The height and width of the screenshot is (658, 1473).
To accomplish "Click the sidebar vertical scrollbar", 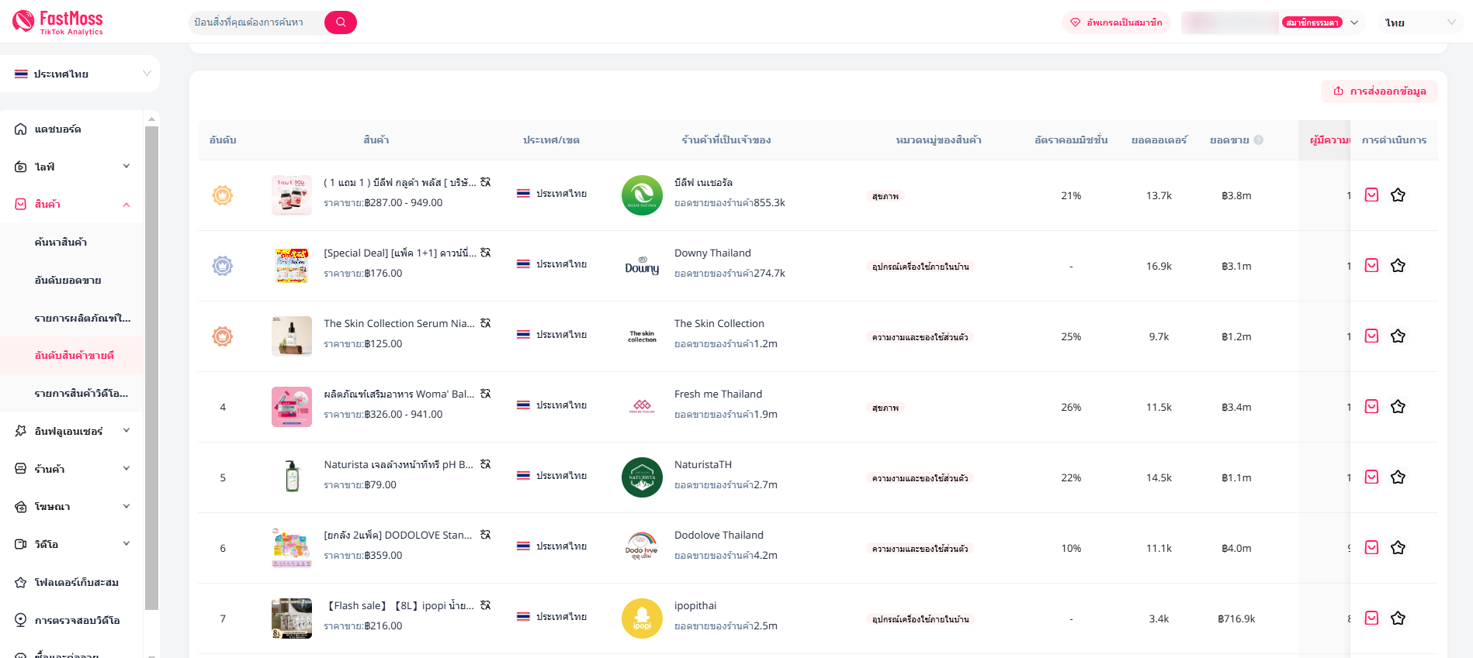I will click(x=151, y=364).
